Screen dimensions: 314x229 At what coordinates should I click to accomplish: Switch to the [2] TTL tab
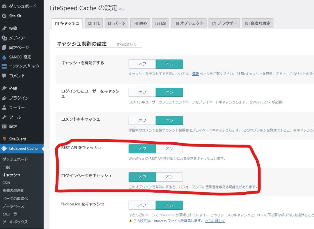(94, 23)
